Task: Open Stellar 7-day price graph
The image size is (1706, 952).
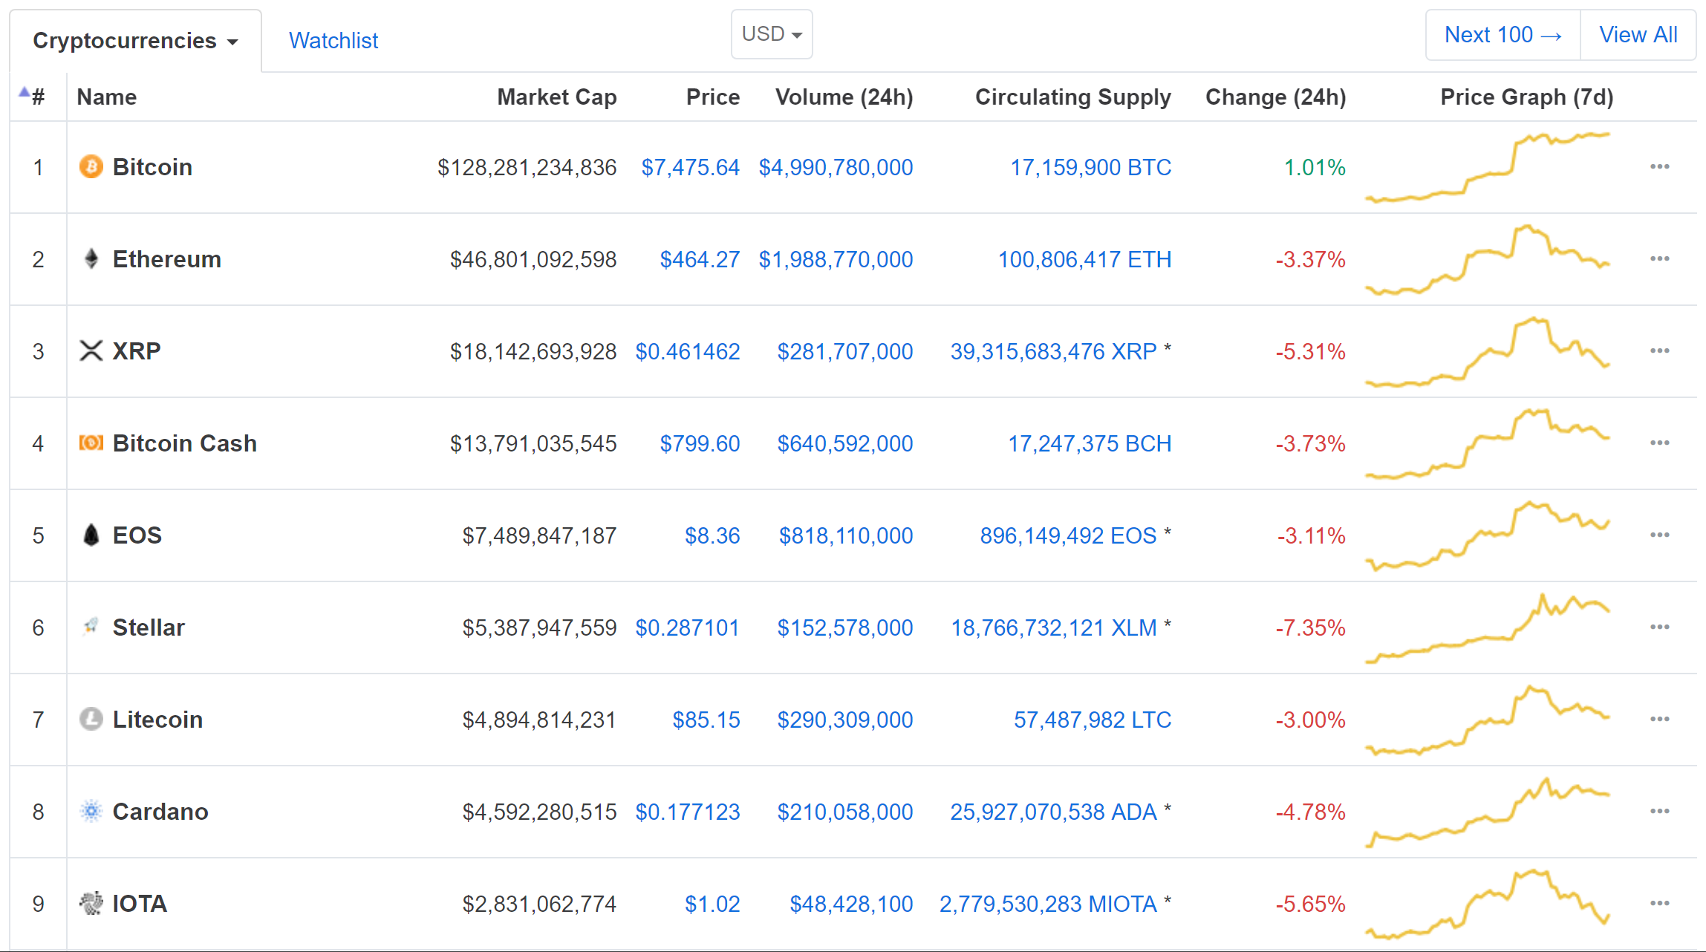Action: point(1488,627)
